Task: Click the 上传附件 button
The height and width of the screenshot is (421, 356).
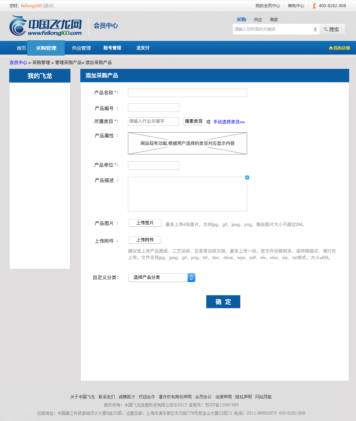Action: [x=145, y=240]
